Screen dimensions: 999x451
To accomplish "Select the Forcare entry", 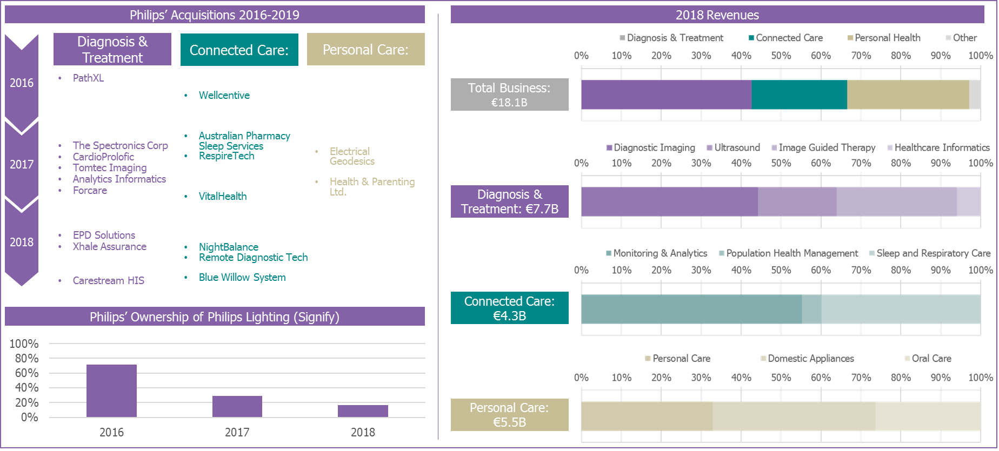I will (x=90, y=190).
